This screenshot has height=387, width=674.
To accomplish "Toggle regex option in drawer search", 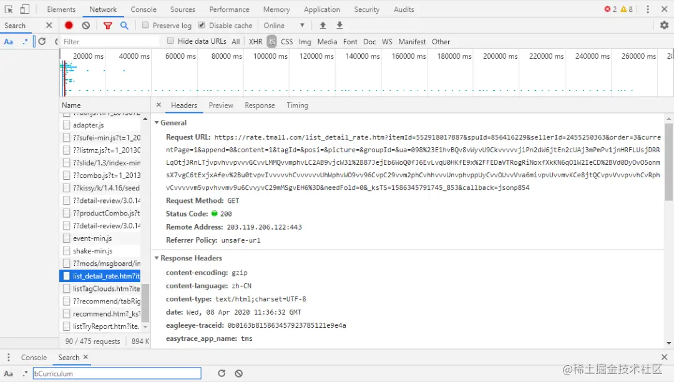I will 25,373.
